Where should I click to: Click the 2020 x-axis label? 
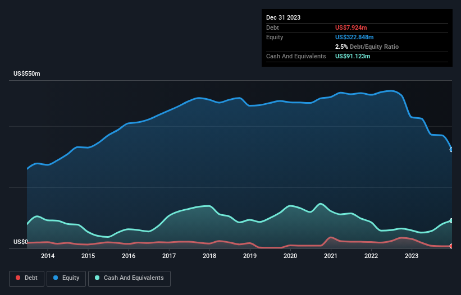tap(290, 256)
